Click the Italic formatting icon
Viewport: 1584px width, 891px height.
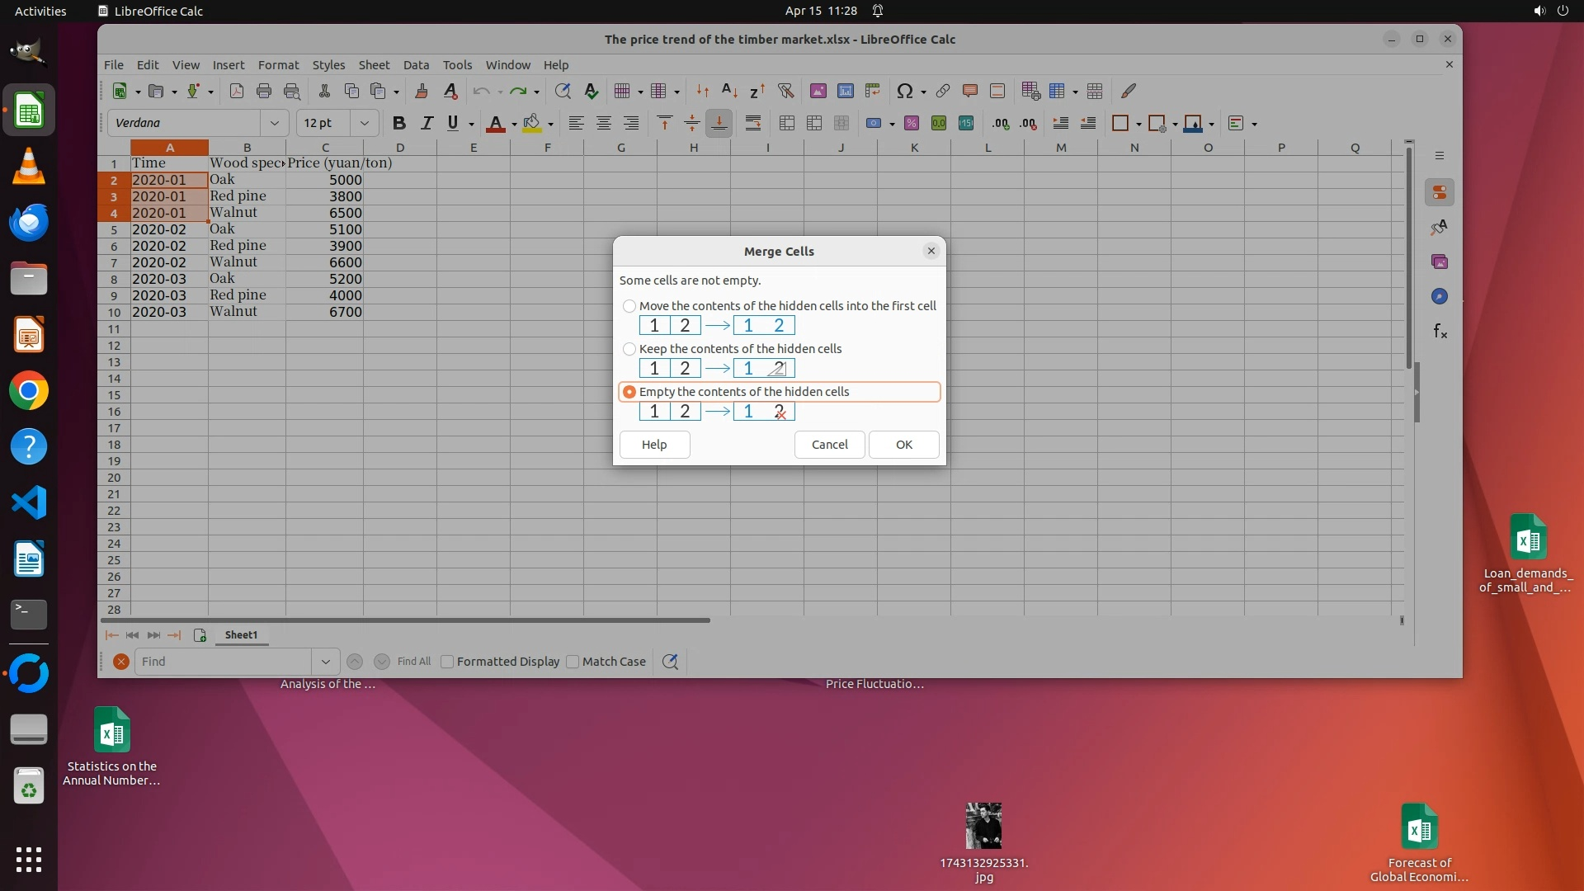click(427, 124)
